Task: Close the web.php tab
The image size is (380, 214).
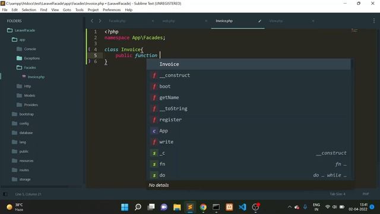Action: 206,21
